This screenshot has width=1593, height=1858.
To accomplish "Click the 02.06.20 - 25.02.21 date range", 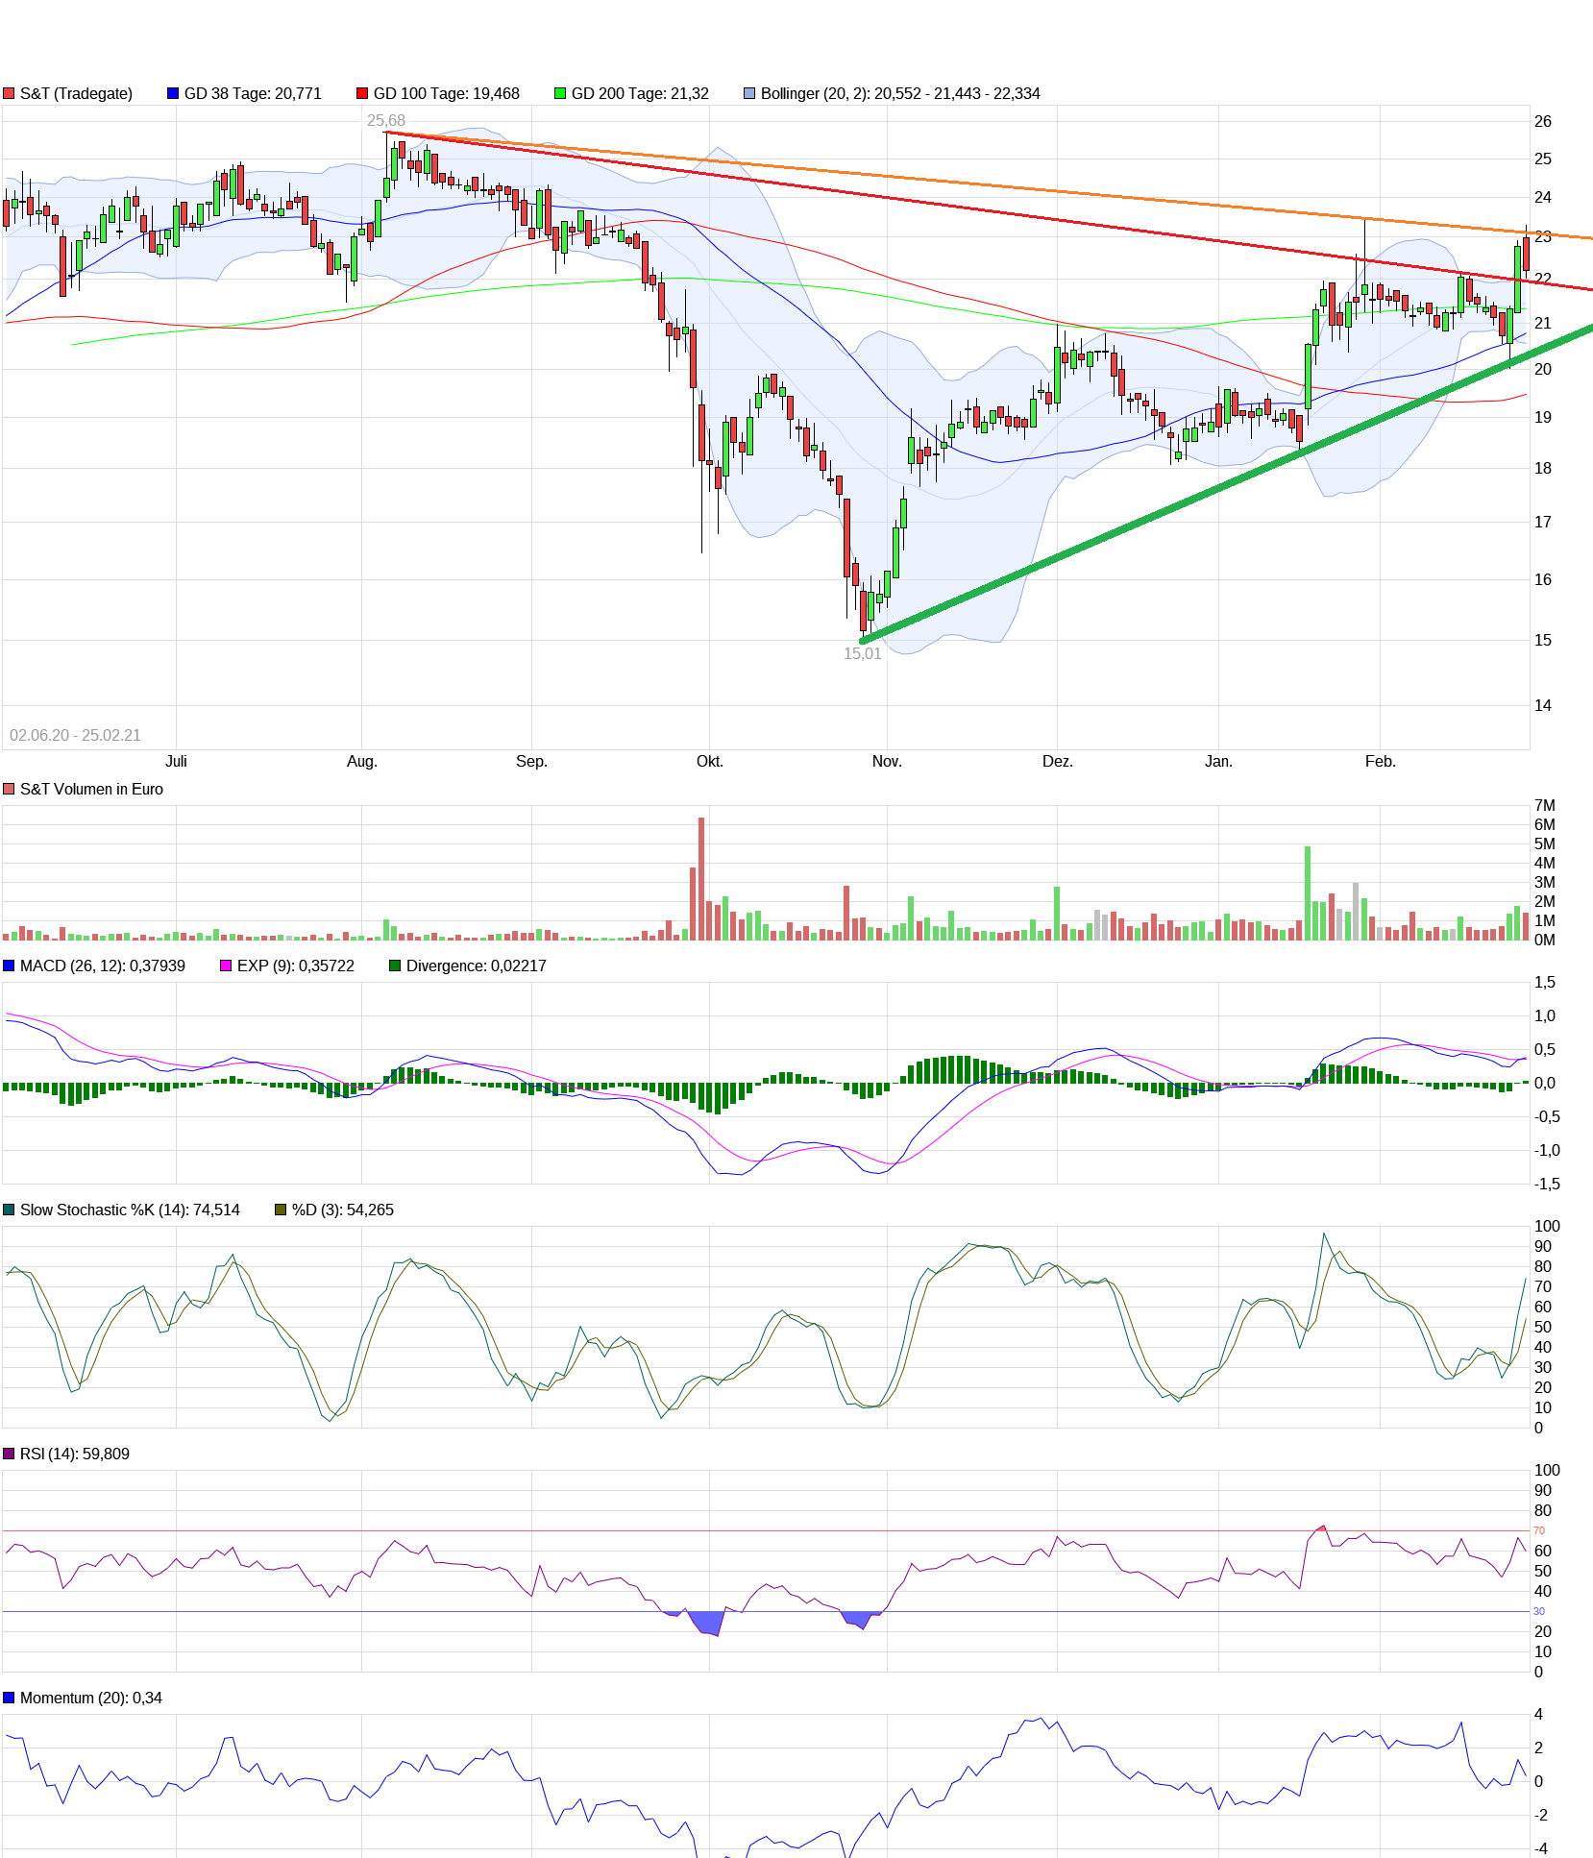I will pyautogui.click(x=74, y=735).
